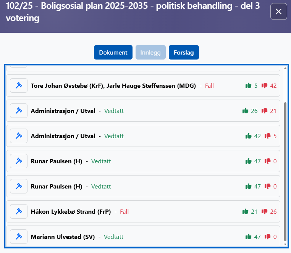The height and width of the screenshot is (253, 291).
Task: Click thumbs-down icon in Håkon Lykkebø Strand row
Action: 264,211
